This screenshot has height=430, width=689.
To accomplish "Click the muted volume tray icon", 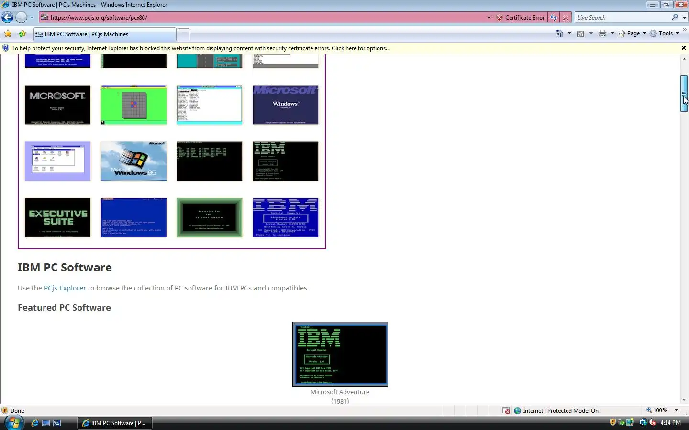I will [652, 422].
